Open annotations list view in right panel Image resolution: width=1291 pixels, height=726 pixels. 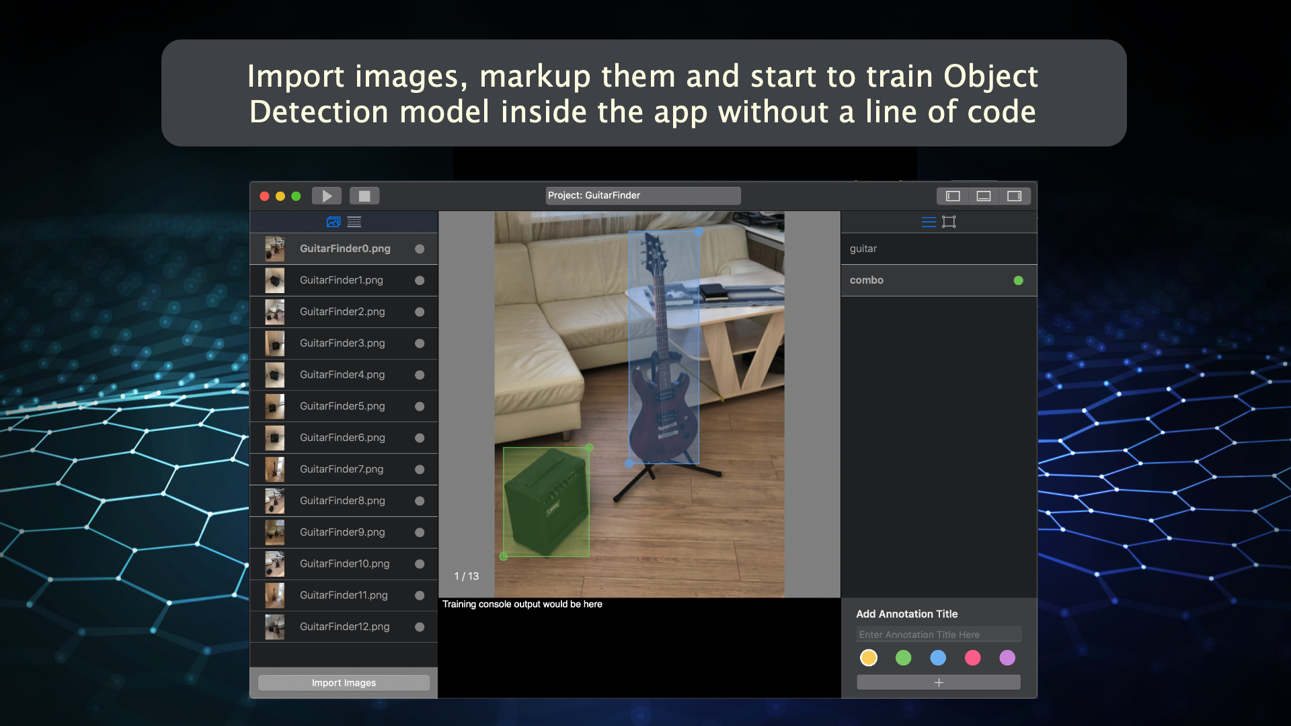(x=929, y=222)
